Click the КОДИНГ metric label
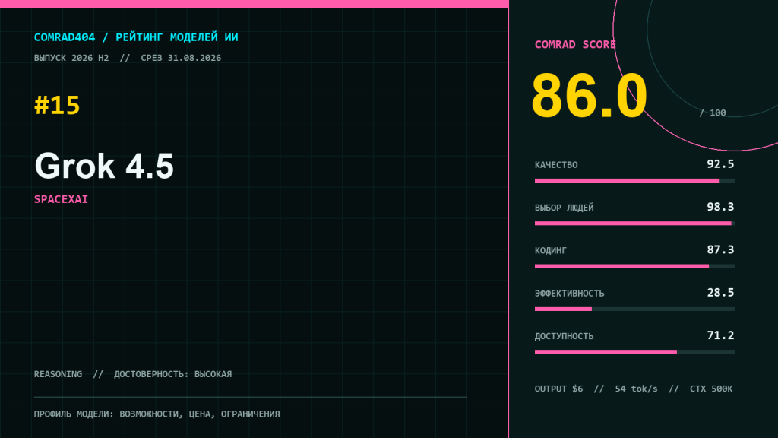Screen dimensions: 778x438 tap(551, 250)
